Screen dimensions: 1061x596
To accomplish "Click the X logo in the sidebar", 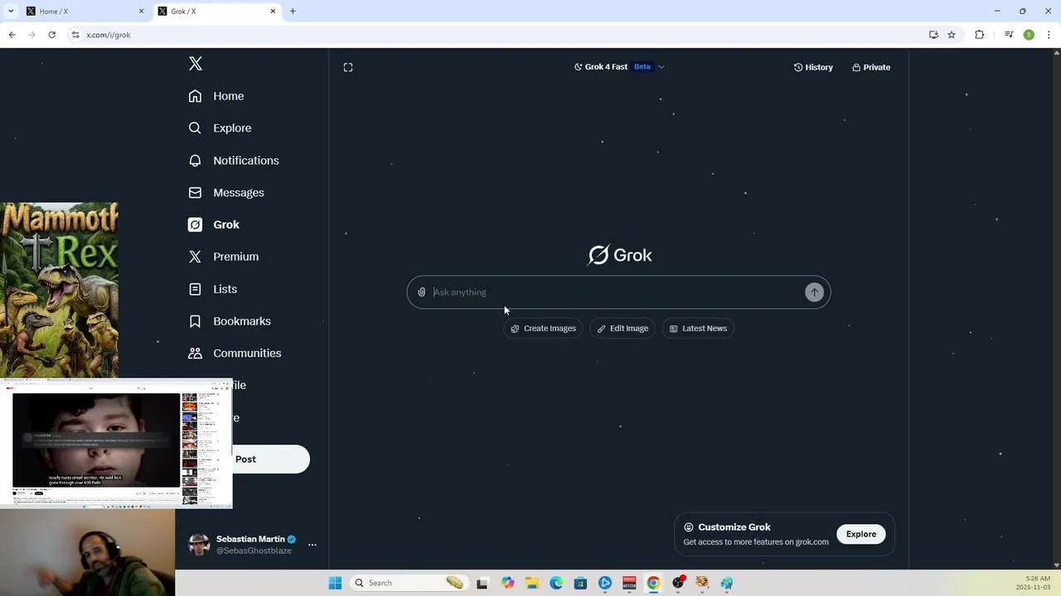I will 196,64.
